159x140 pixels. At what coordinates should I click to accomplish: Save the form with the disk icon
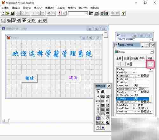pos(12,13)
